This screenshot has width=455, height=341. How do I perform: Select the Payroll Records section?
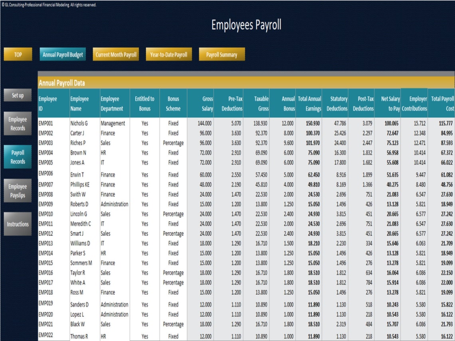pyautogui.click(x=18, y=157)
